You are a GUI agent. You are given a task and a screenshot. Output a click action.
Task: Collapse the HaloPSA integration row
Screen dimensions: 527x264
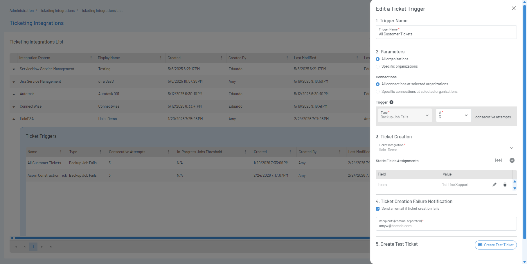[14, 119]
